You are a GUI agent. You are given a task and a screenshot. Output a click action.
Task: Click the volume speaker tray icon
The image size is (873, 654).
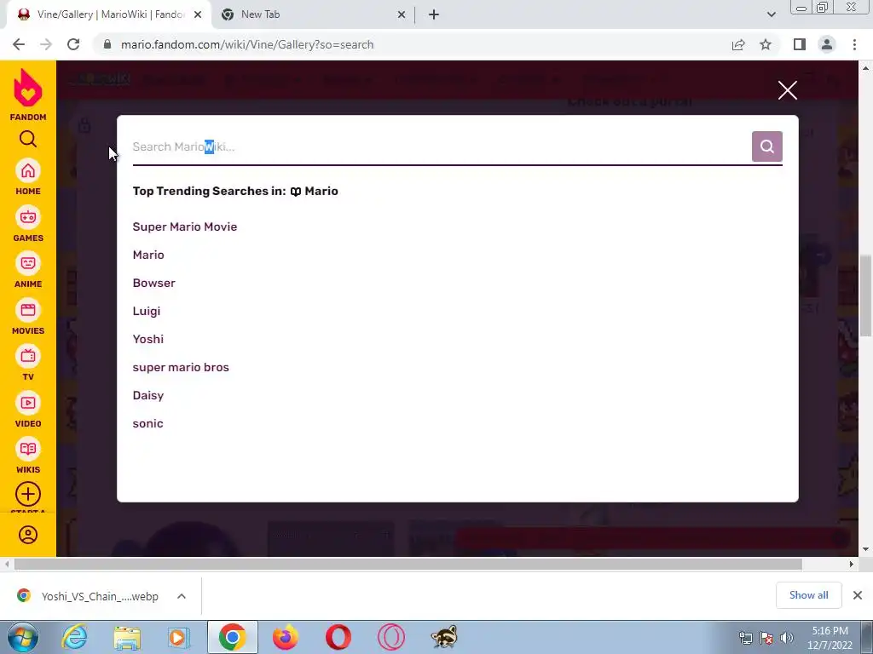787,637
